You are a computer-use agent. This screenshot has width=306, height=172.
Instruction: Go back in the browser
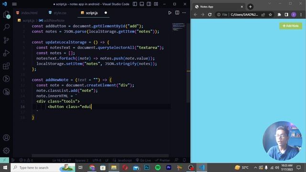[x=196, y=15]
